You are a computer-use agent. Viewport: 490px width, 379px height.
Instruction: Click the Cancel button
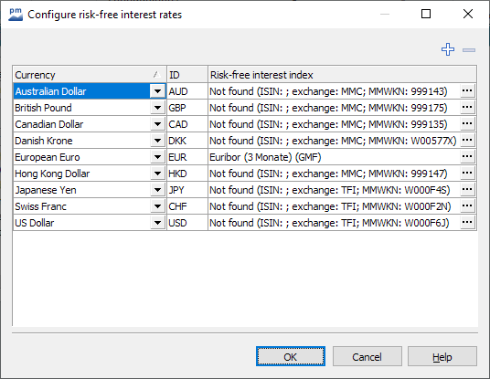click(x=367, y=356)
